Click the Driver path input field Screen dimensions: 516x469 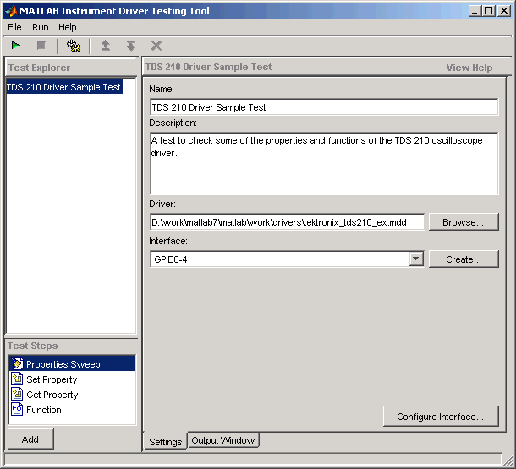[x=287, y=222]
